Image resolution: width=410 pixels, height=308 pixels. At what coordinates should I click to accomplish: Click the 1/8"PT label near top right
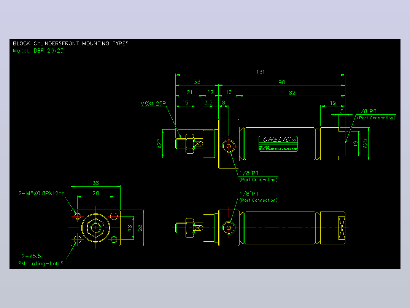click(367, 111)
